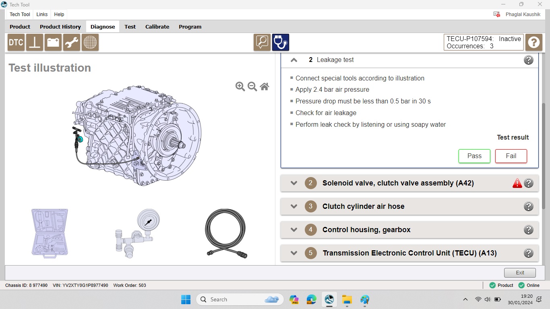Zoom out of the test illustration
The height and width of the screenshot is (309, 550).
click(x=252, y=87)
